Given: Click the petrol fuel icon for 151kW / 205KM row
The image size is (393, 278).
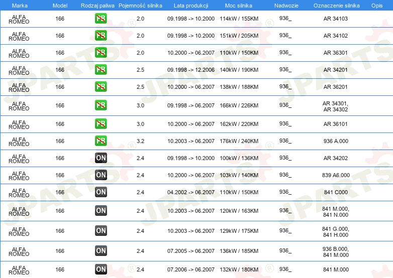Looking at the screenshot, I should click(101, 36).
